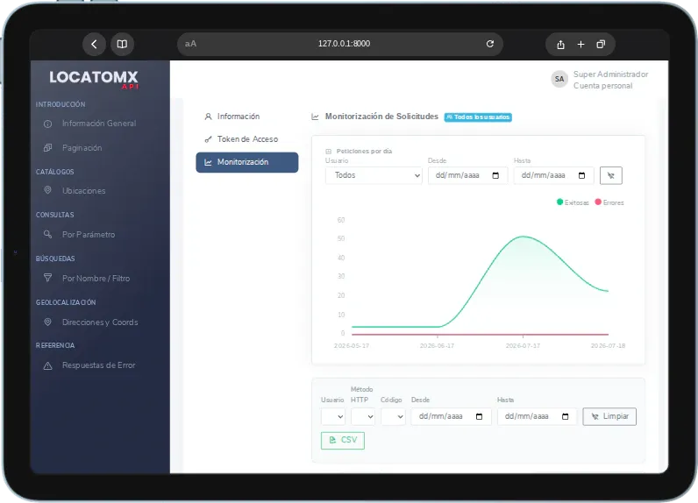The image size is (698, 503).
Task: Show all tabs overview icon
Action: (x=601, y=44)
